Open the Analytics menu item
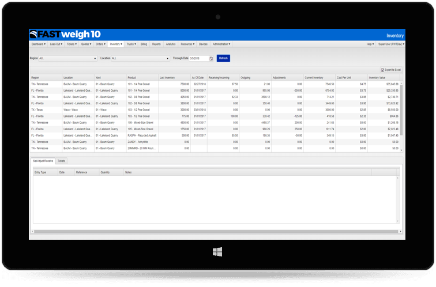This screenshot has height=287, width=436. (x=171, y=44)
